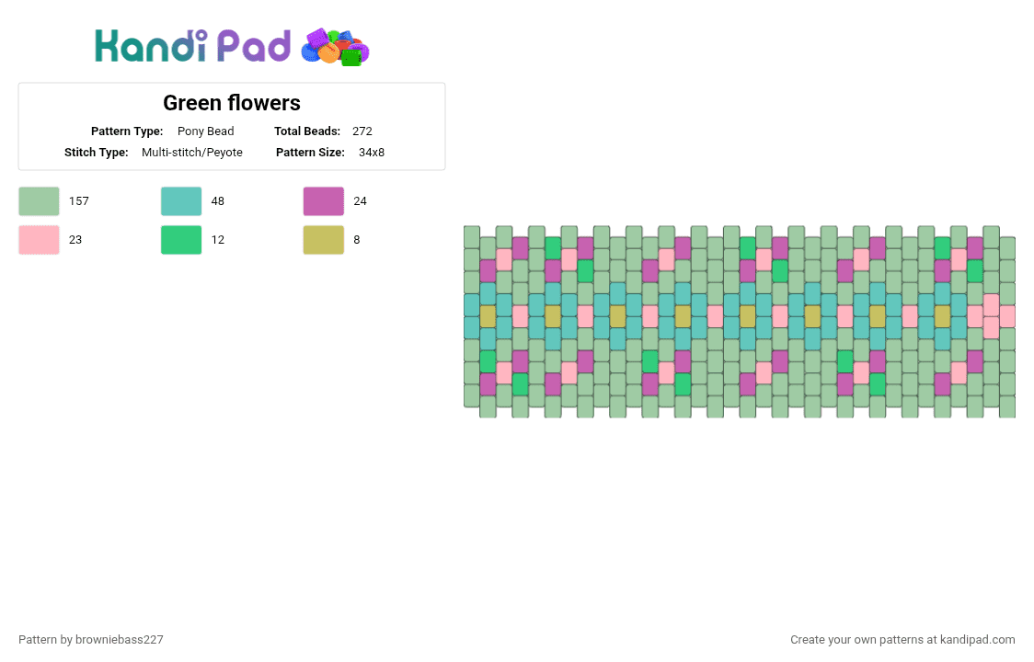Click the Pattern Type label

(127, 131)
